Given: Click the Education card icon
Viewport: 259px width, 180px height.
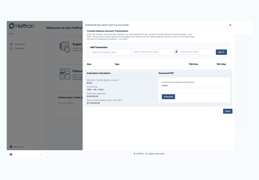Looking at the screenshot, I should [65, 74].
